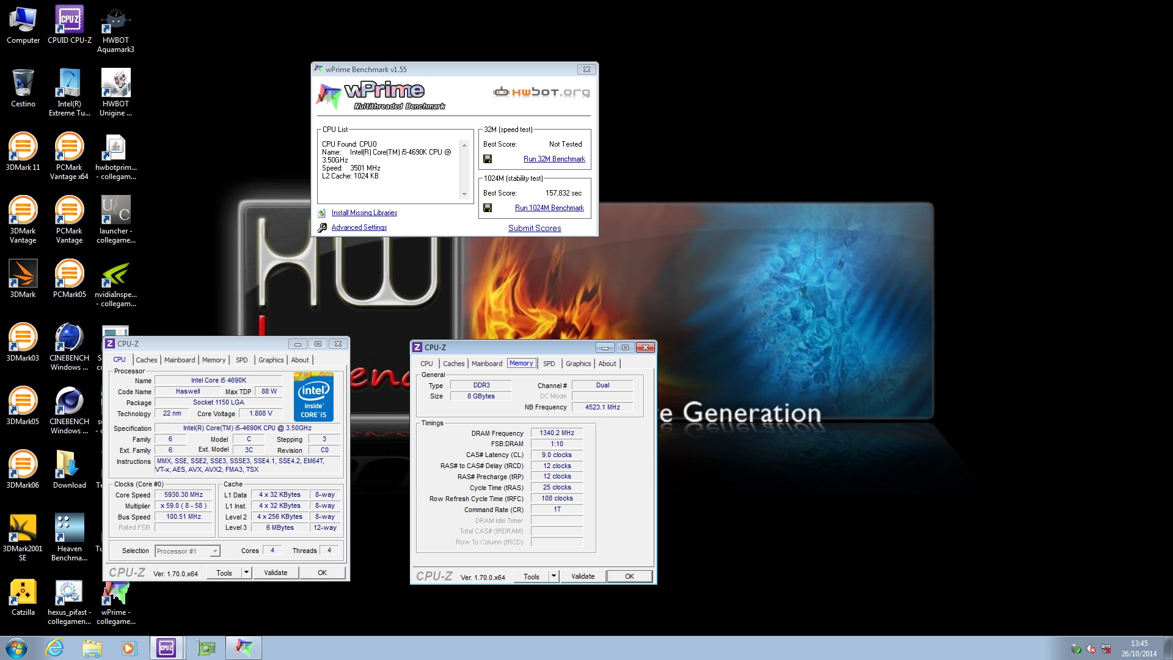The height and width of the screenshot is (660, 1173).
Task: Open Heaven Benchmark shortcut
Action: [69, 538]
